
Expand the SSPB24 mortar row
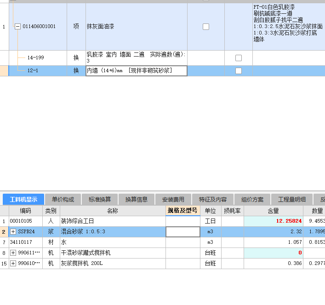[13, 232]
